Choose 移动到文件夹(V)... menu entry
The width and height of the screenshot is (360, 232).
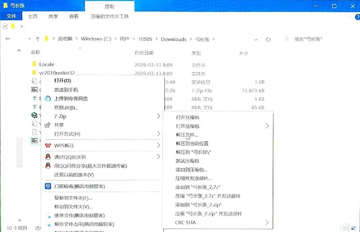point(73,207)
